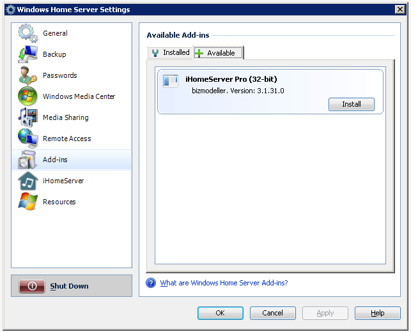Click the Add-ins box icon
Viewport: 411px width, 332px height.
point(27,160)
